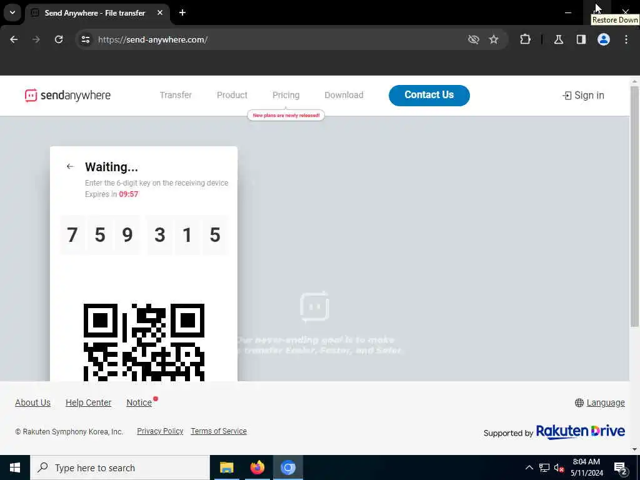Go back using the arrow beside Waiting
The width and height of the screenshot is (640, 480).
[70, 166]
